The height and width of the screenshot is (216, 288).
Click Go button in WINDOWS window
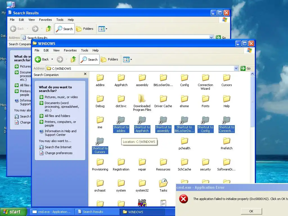(x=246, y=68)
